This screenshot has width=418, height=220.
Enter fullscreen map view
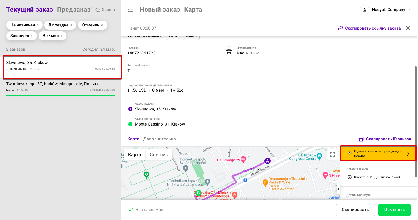[x=332, y=154]
